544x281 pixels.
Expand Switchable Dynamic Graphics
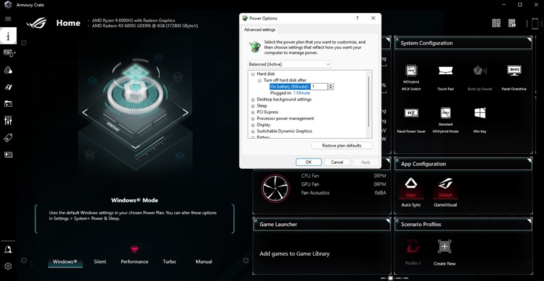pyautogui.click(x=252, y=131)
